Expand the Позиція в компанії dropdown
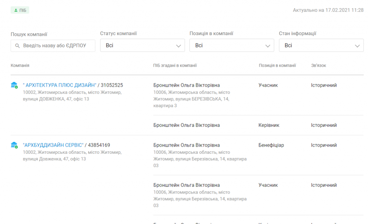This screenshot has height=224, width=368. pyautogui.click(x=231, y=46)
